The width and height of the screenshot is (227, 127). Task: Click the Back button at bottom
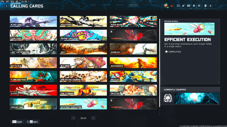pos(32,122)
